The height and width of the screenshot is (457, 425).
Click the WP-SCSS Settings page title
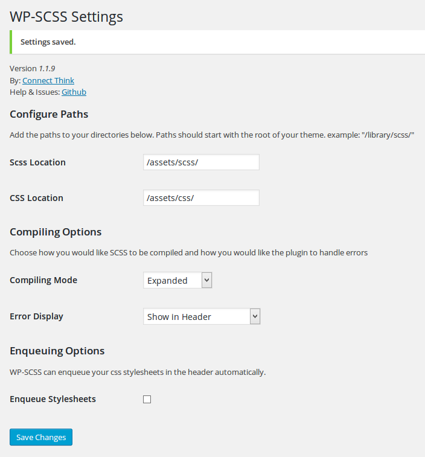pyautogui.click(x=66, y=16)
